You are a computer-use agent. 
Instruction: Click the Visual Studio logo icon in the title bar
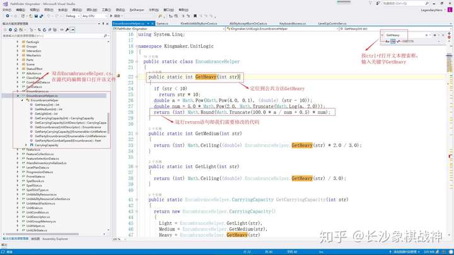pyautogui.click(x=5, y=4)
